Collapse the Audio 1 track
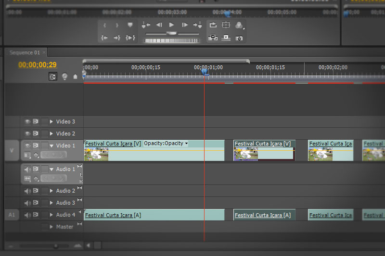Screen dimensions: 385x256 click(51, 169)
